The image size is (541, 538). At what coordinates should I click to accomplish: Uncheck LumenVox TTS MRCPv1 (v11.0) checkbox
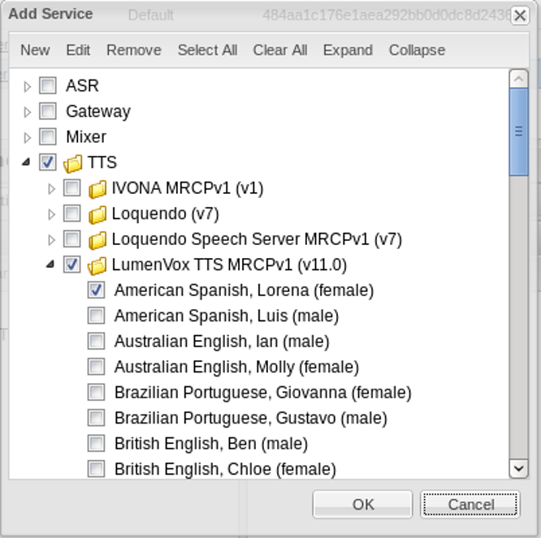pos(71,265)
